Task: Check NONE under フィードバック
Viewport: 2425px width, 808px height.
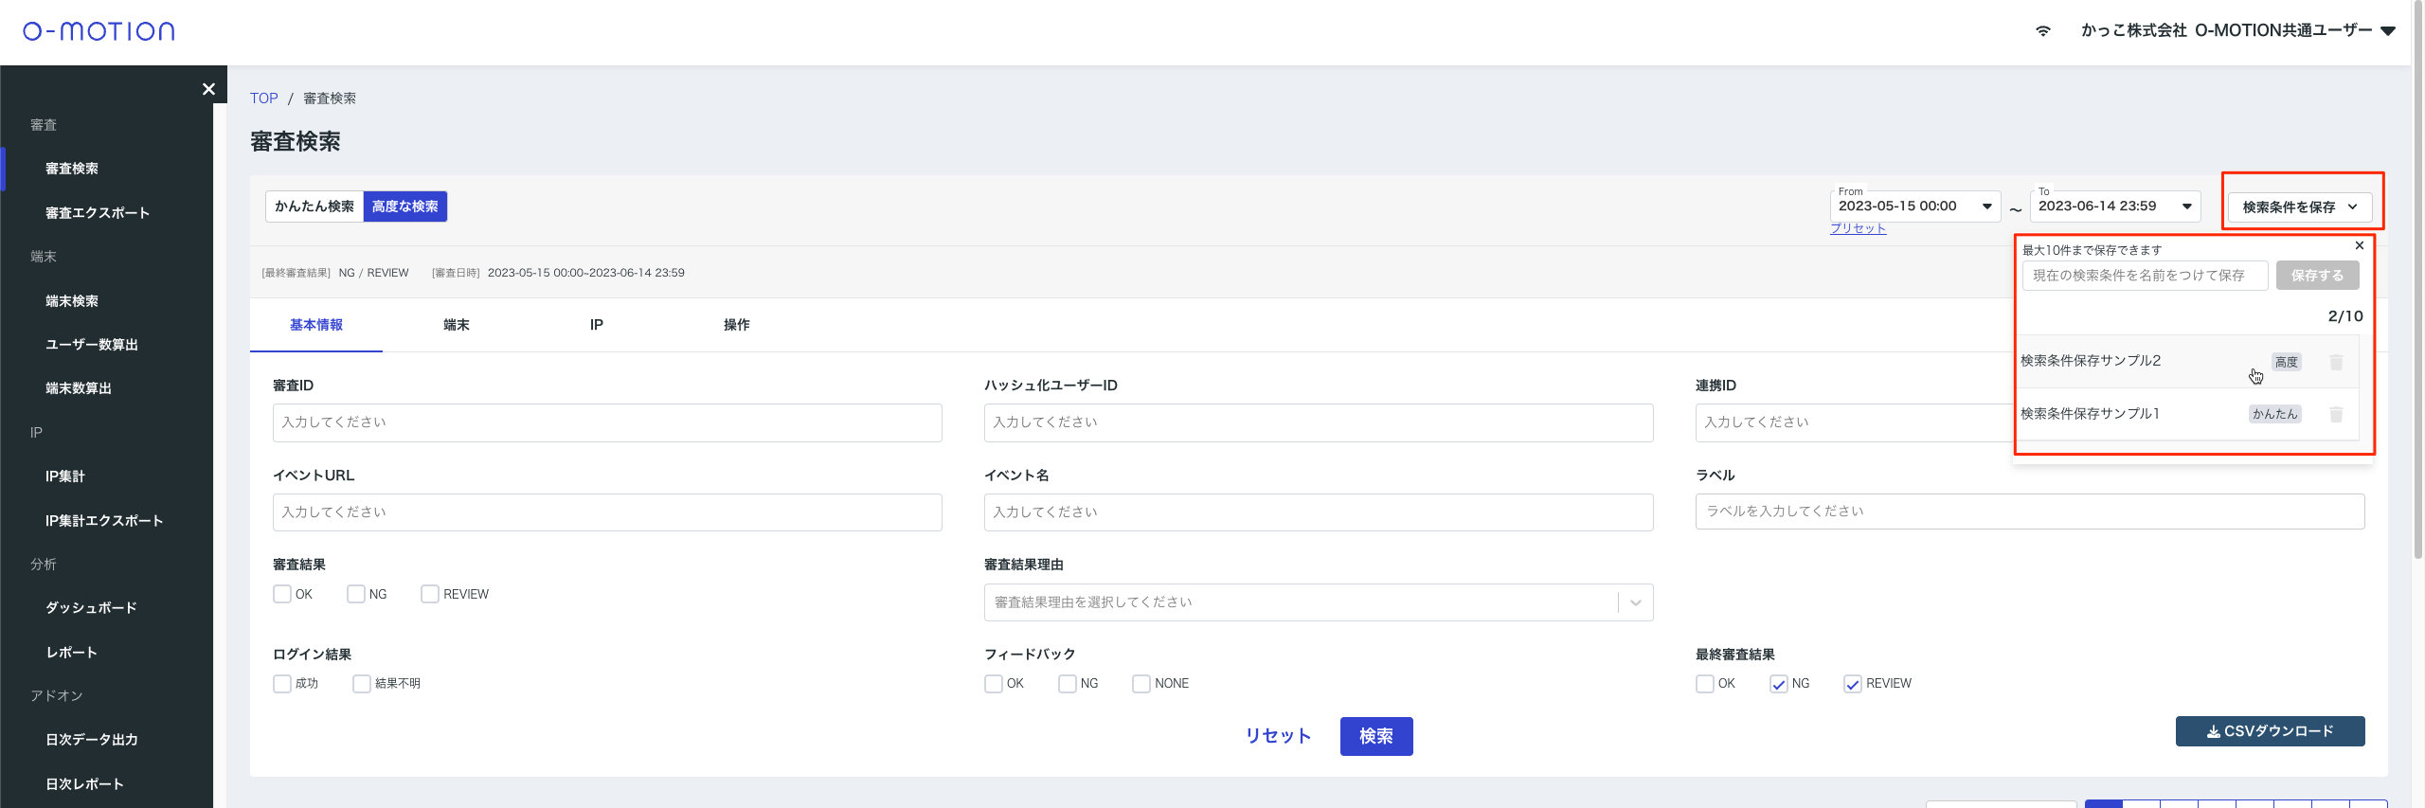Action: click(x=1141, y=684)
